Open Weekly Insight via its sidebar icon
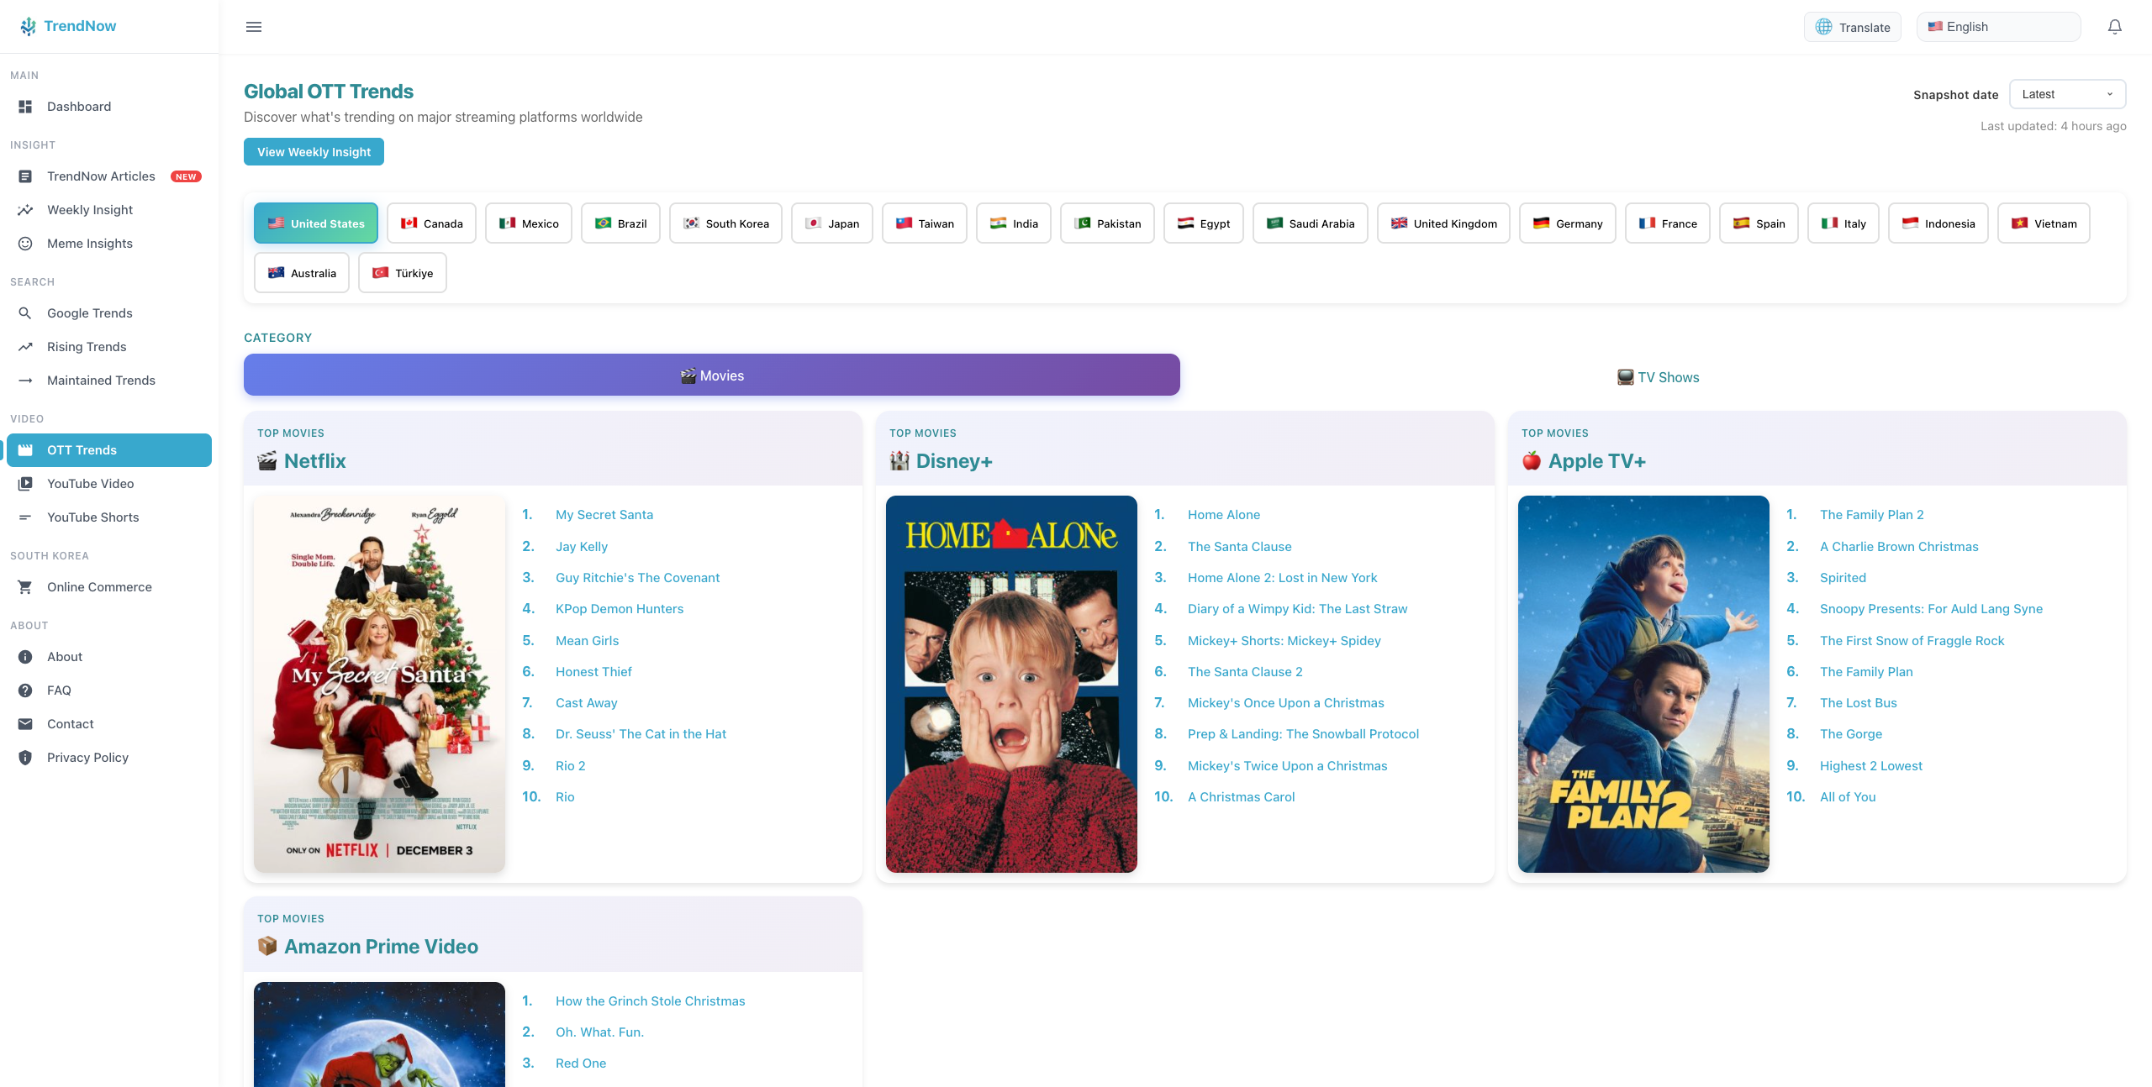This screenshot has width=2152, height=1087. pyautogui.click(x=25, y=209)
